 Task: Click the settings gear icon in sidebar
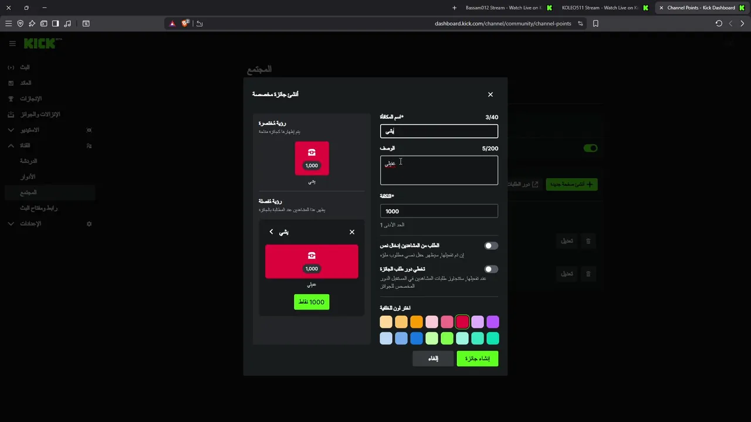pyautogui.click(x=89, y=224)
